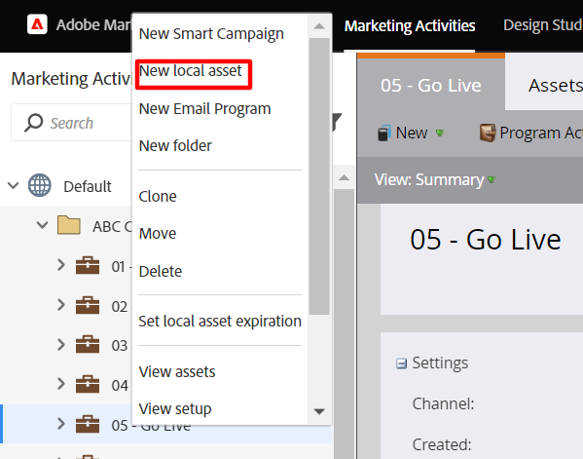583x459 pixels.
Task: Select the 02 program briefcase icon
Action: 88,305
